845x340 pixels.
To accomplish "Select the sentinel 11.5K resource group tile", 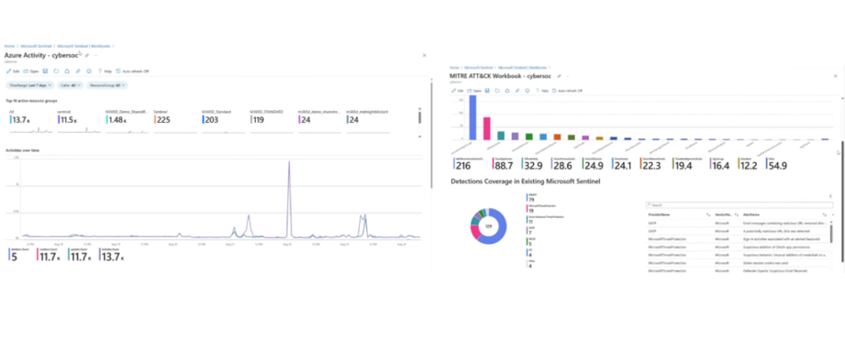I will 79,123.
